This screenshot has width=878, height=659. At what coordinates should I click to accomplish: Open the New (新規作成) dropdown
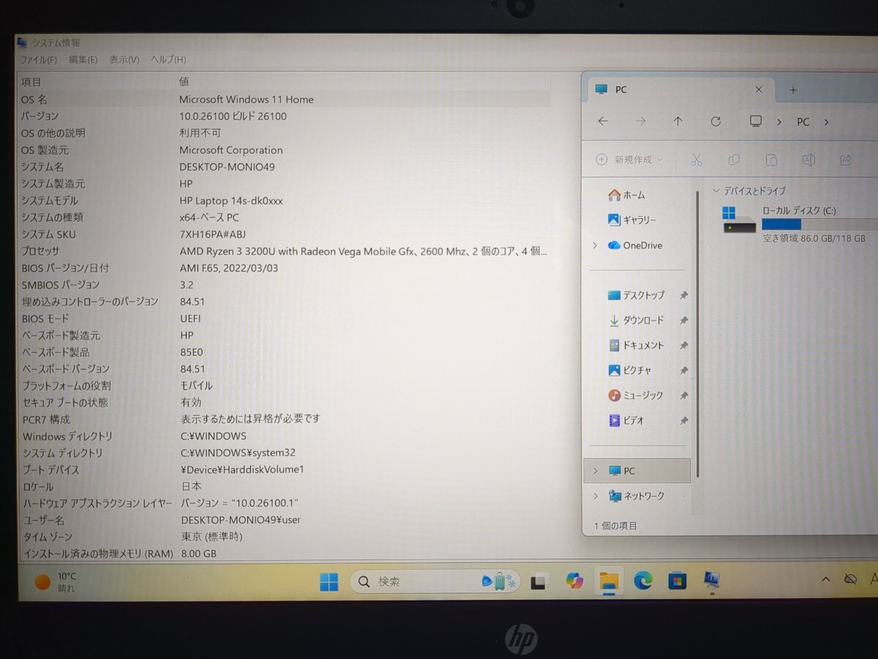(629, 160)
